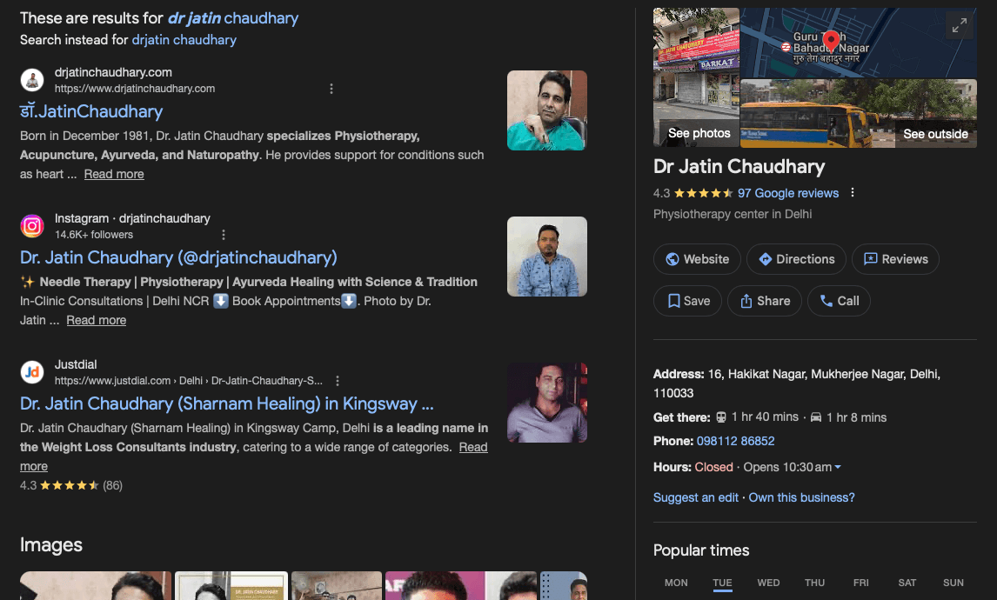Click the Dr Jatin Chaudhary knowledge panel title
Screen dimensions: 997x600
pyautogui.click(x=739, y=167)
